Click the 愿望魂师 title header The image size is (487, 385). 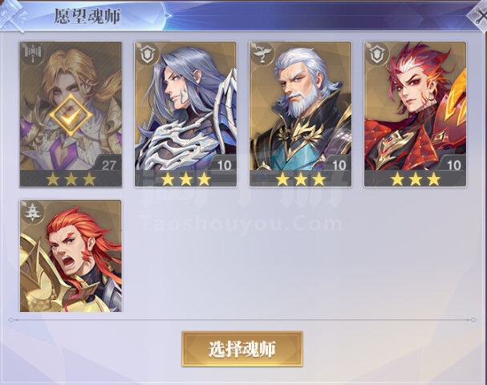click(x=87, y=17)
